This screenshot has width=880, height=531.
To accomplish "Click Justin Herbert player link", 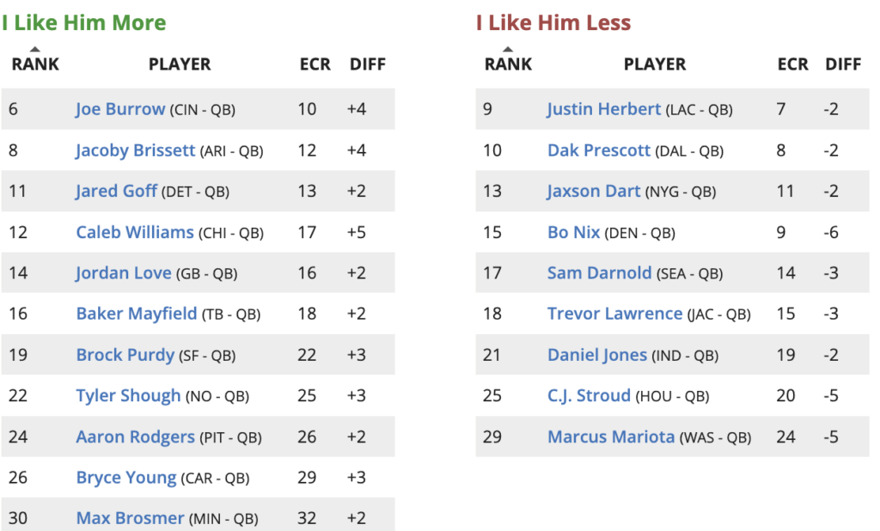I will point(604,109).
